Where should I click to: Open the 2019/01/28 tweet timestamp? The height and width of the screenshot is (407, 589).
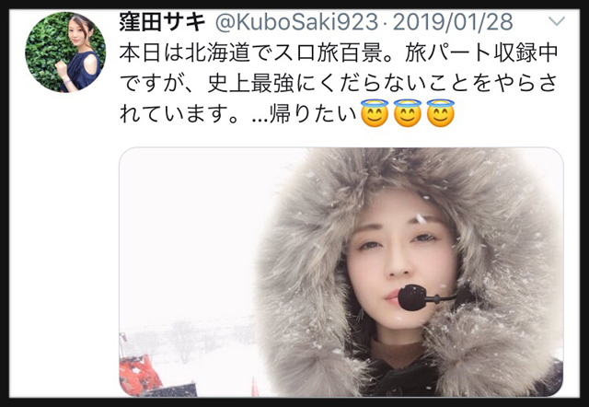(x=453, y=22)
